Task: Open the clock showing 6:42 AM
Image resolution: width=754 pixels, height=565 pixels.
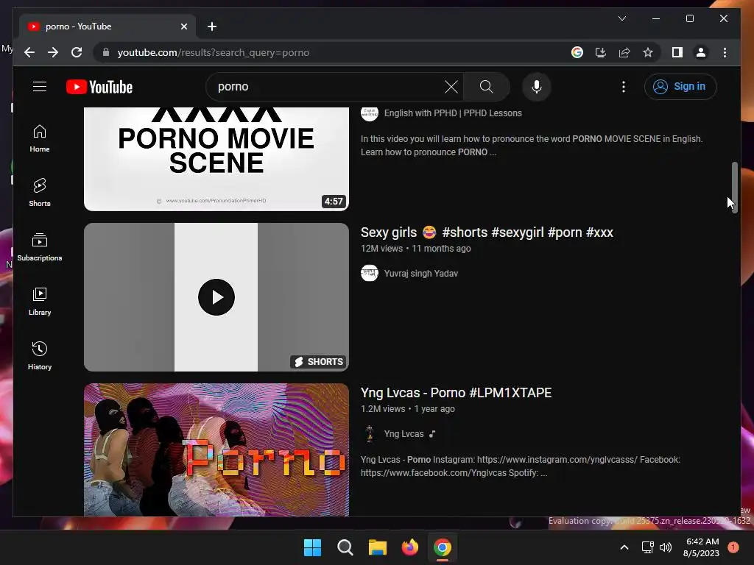Action: (701, 547)
